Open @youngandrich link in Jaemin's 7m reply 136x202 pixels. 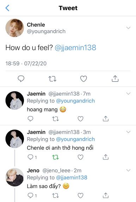75,101
